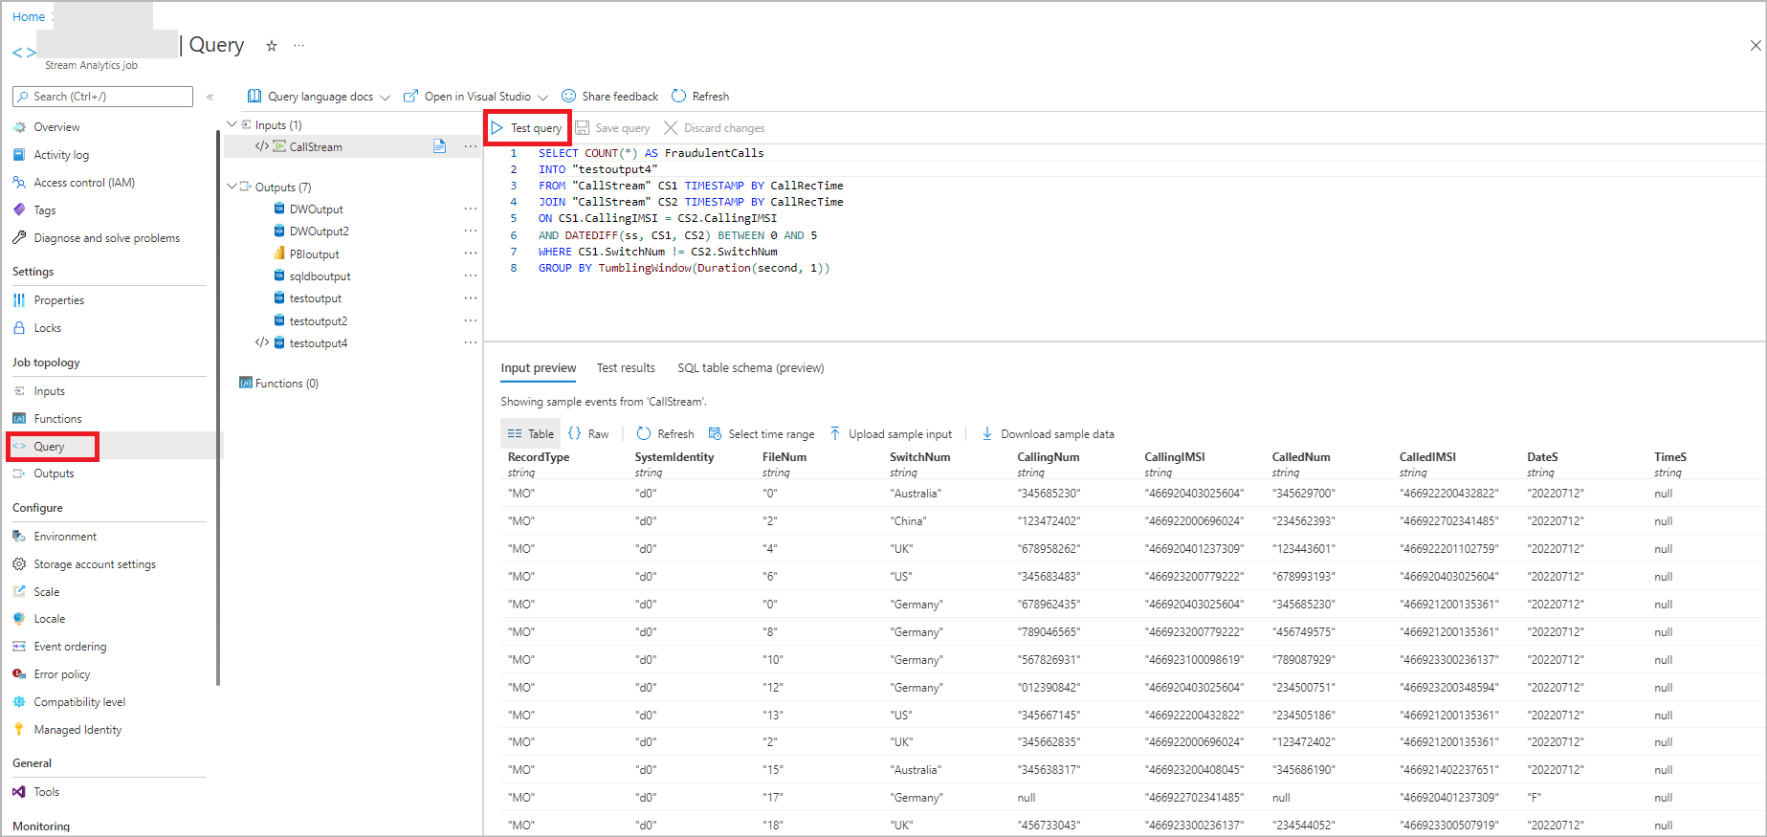
Task: Switch to the Test results tab
Action: click(x=626, y=368)
